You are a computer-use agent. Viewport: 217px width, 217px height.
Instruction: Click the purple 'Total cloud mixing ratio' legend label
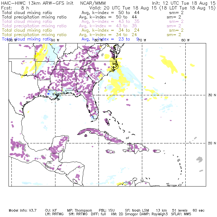click(27, 21)
